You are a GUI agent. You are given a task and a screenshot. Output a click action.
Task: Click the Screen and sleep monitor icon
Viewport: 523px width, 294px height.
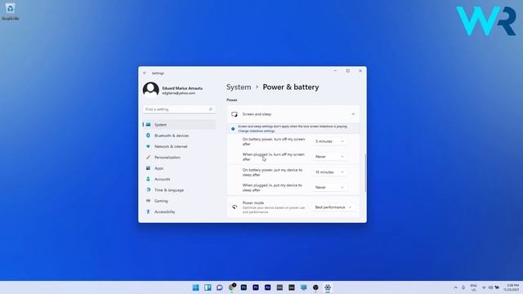[x=235, y=114]
